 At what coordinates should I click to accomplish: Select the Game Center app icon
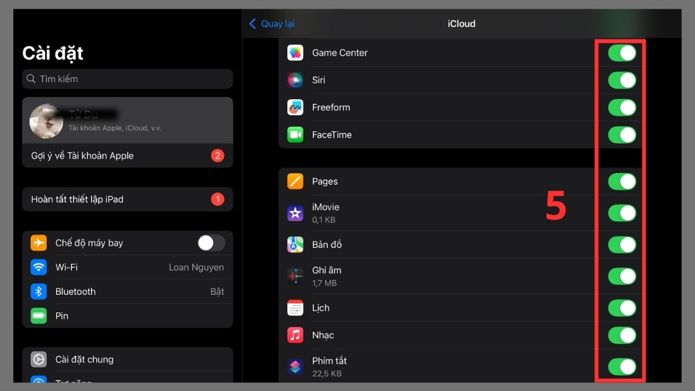295,53
